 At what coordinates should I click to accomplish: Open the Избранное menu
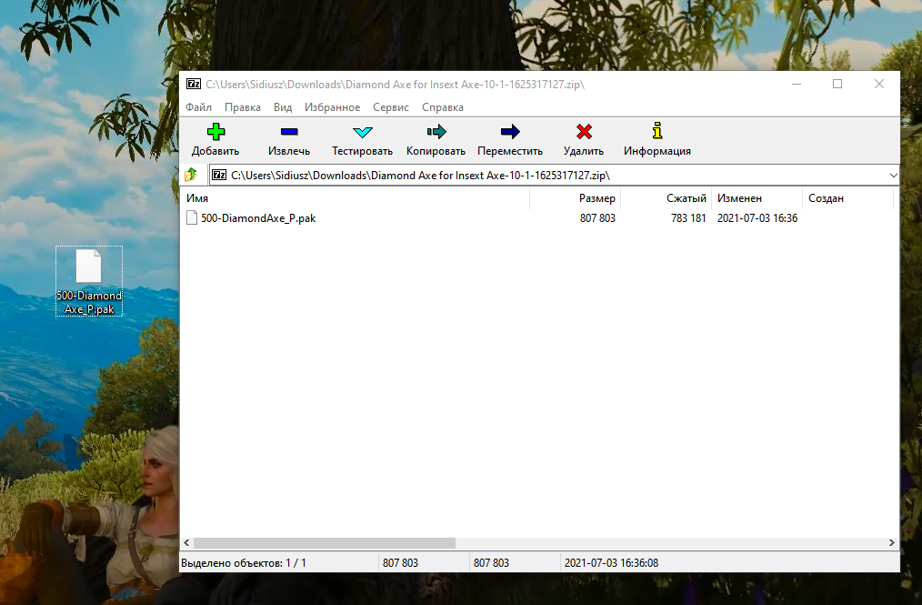[332, 107]
